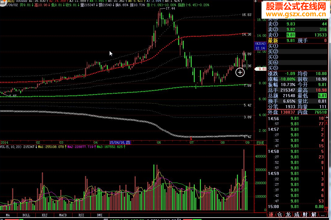Click the 买① bid row
The width and height of the screenshot is (331, 220).
coord(297,46)
